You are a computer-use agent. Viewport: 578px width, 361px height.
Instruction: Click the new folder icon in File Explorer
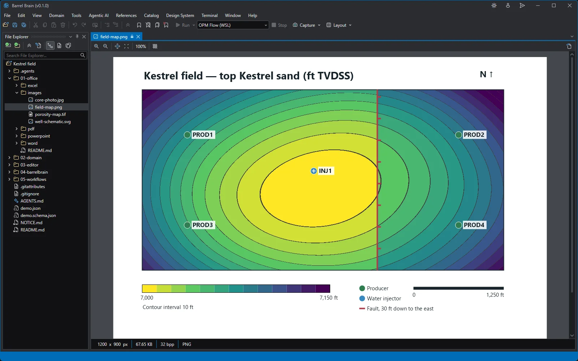pos(17,45)
